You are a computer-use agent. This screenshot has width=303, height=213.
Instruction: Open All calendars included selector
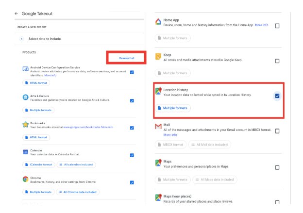point(76,164)
